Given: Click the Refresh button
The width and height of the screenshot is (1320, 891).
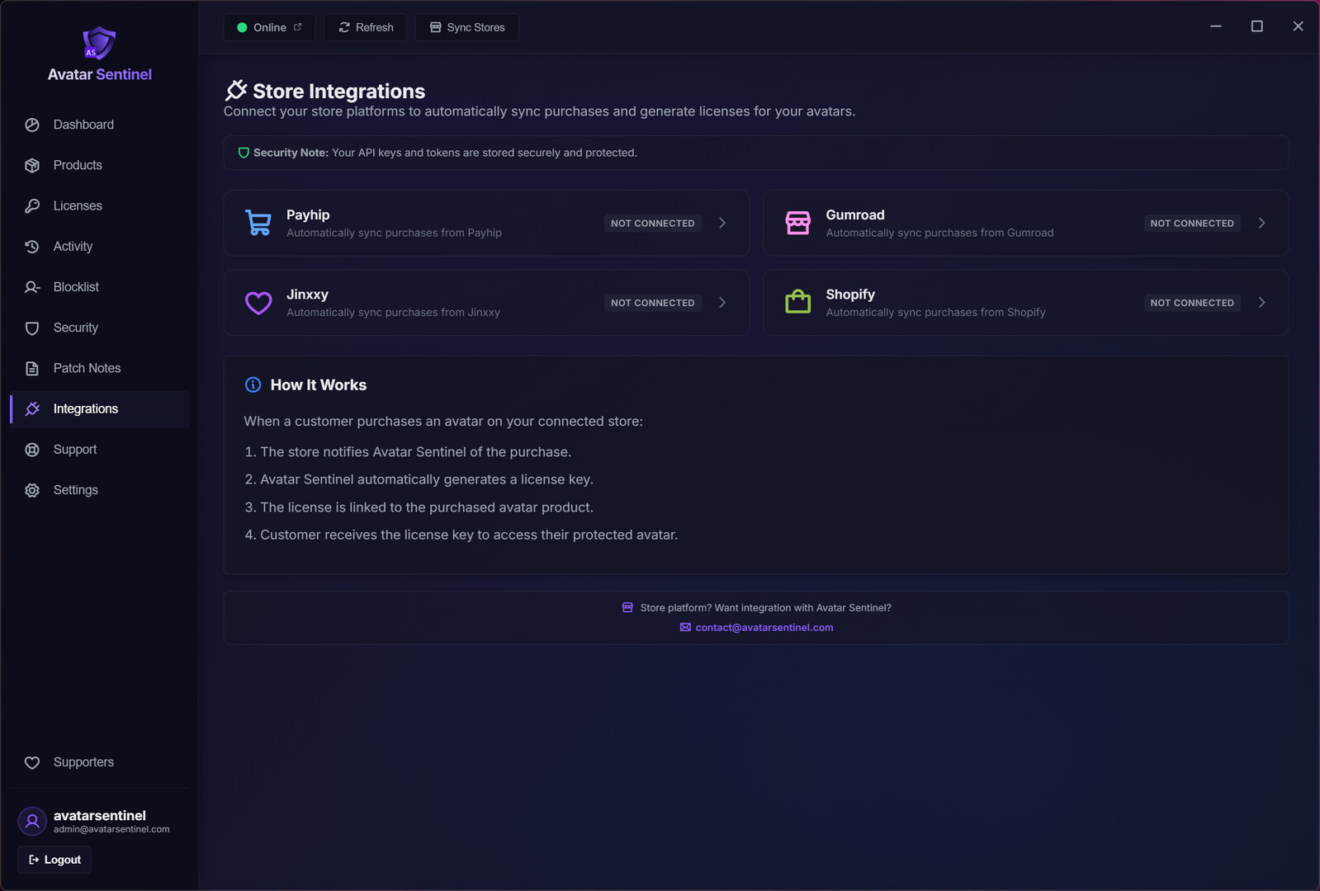Looking at the screenshot, I should [366, 27].
